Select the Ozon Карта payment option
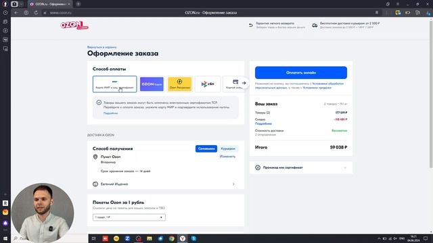 (152, 84)
